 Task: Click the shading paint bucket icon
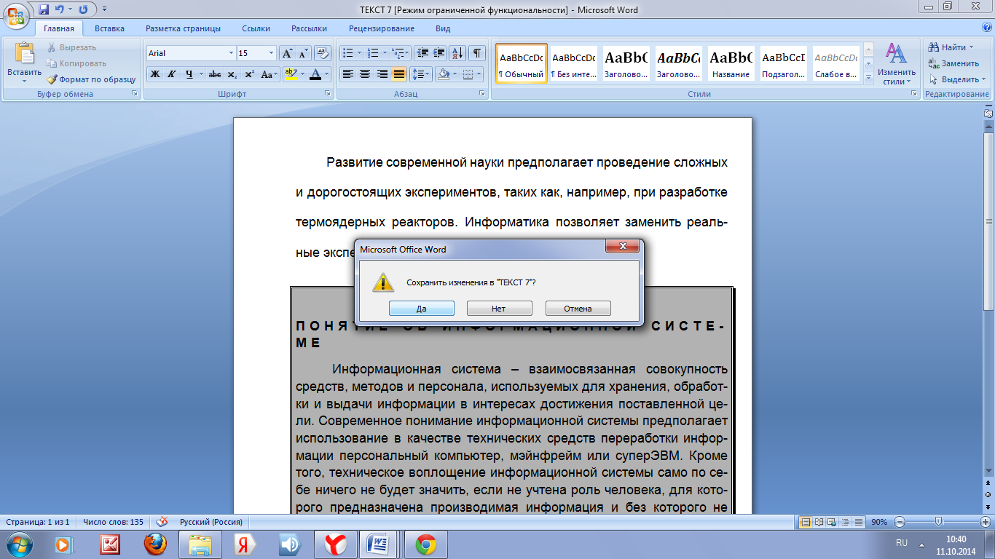click(x=442, y=74)
